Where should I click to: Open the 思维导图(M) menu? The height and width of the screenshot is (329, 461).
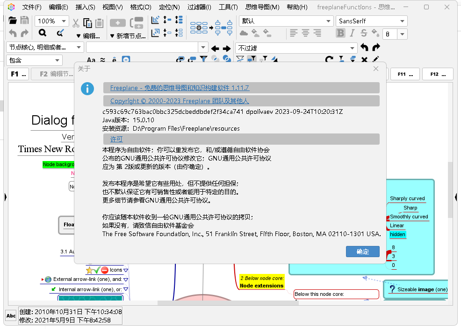coord(262,7)
